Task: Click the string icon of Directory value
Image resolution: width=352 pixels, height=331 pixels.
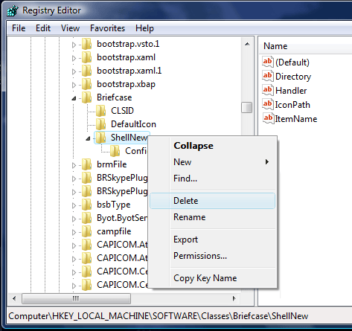Action: pos(268,76)
